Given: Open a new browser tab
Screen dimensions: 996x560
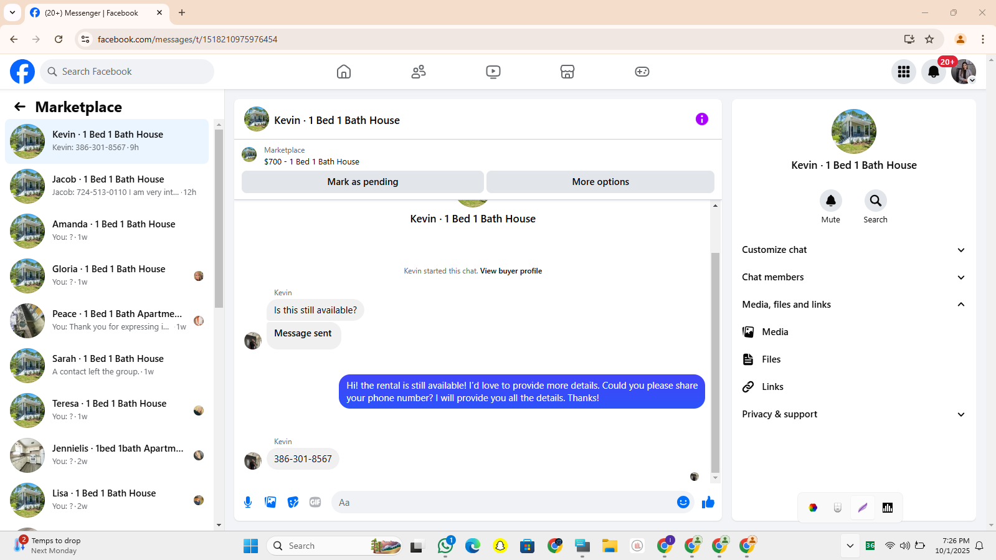Looking at the screenshot, I should 182,12.
